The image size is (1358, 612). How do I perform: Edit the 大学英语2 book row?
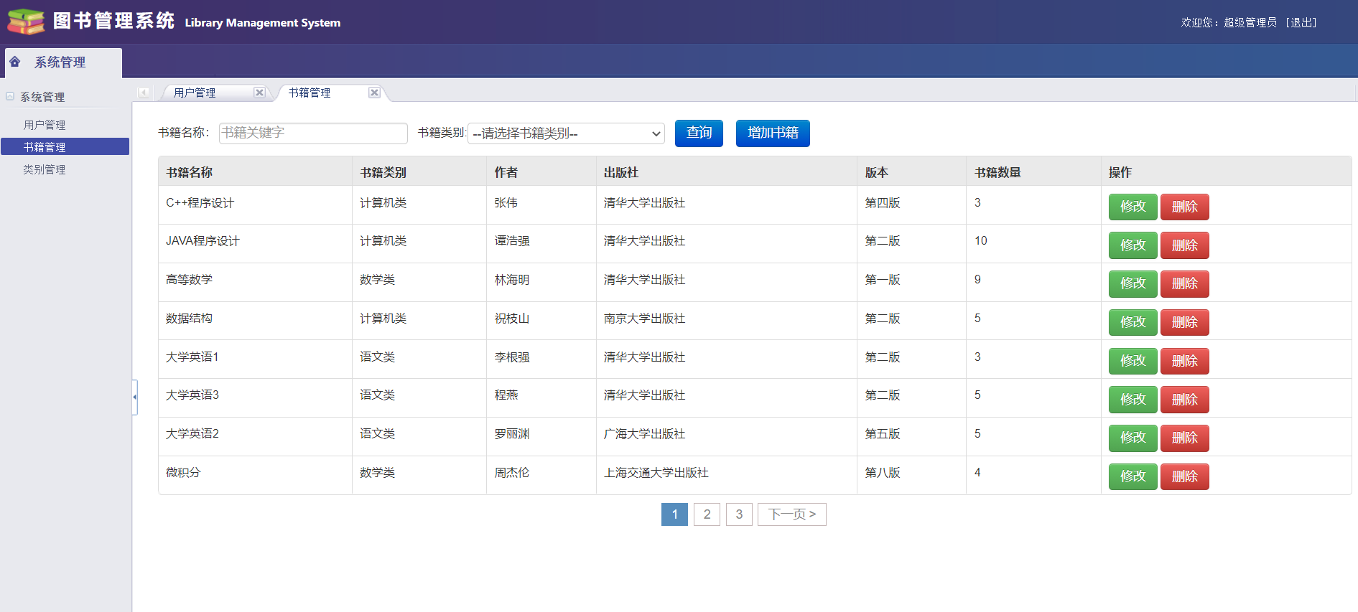(x=1133, y=438)
